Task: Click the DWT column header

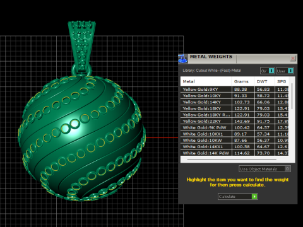Action: click(x=264, y=81)
